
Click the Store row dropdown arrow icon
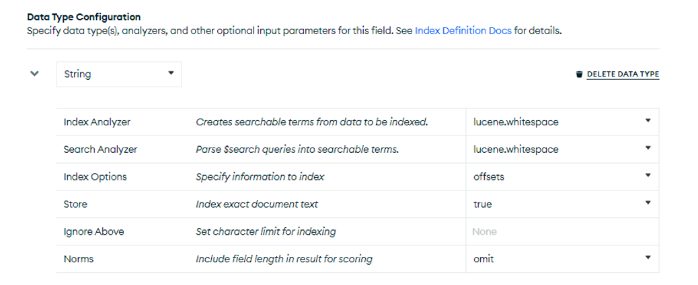point(648,203)
